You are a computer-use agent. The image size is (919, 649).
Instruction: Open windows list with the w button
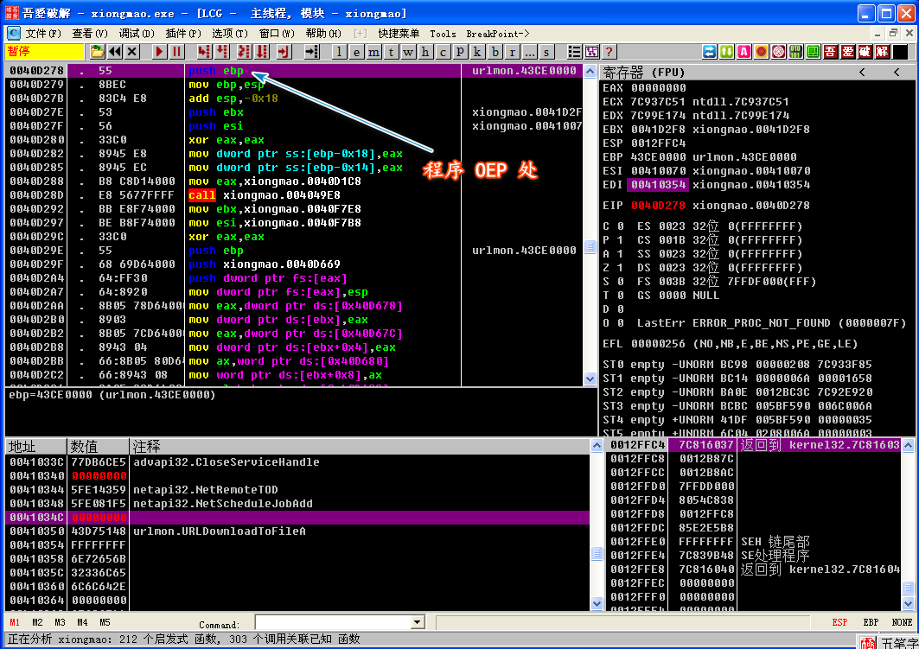pos(408,52)
